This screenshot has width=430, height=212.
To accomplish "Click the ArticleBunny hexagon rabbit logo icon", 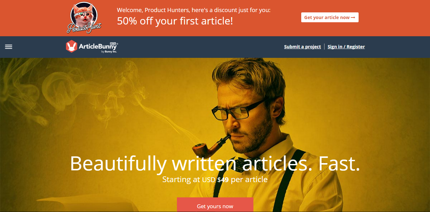I will [x=71, y=46].
